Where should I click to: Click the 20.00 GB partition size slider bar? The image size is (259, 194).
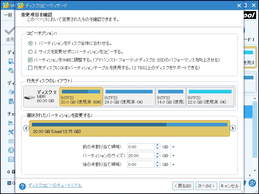tap(129, 128)
